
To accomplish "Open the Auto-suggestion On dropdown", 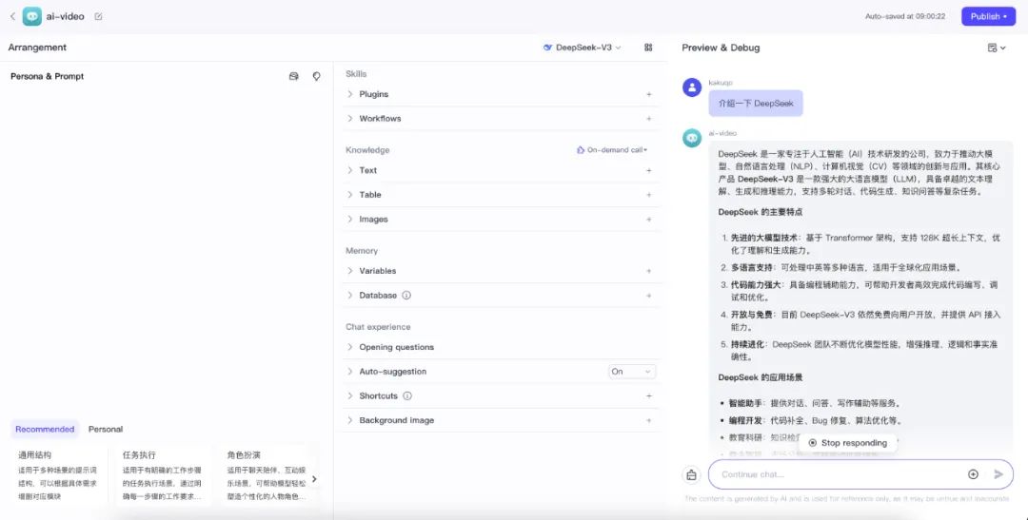I will [632, 372].
